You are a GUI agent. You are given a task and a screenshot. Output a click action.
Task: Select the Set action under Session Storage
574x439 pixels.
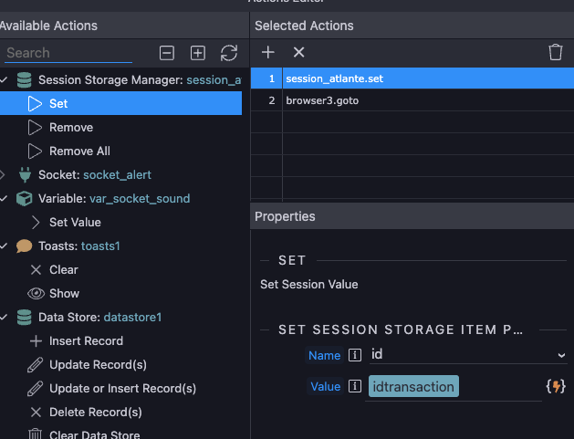[x=120, y=104]
